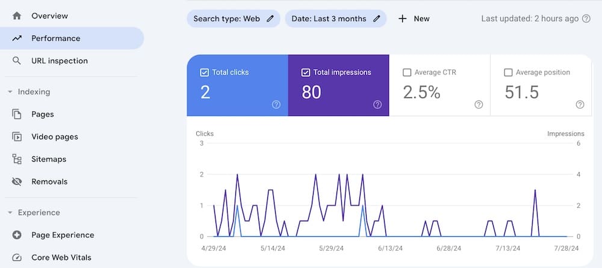
Task: Add a New filter
Action: pyautogui.click(x=414, y=19)
